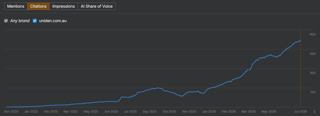Click the 150 y-axis value

313,92
